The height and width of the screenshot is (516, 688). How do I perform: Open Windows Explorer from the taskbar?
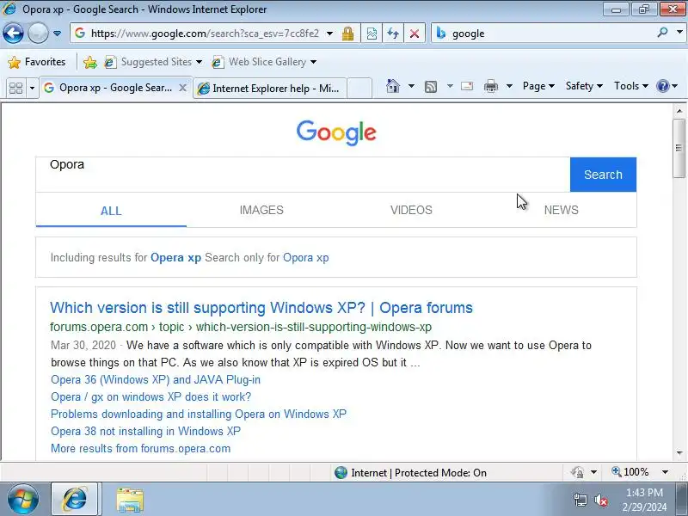[x=130, y=500]
